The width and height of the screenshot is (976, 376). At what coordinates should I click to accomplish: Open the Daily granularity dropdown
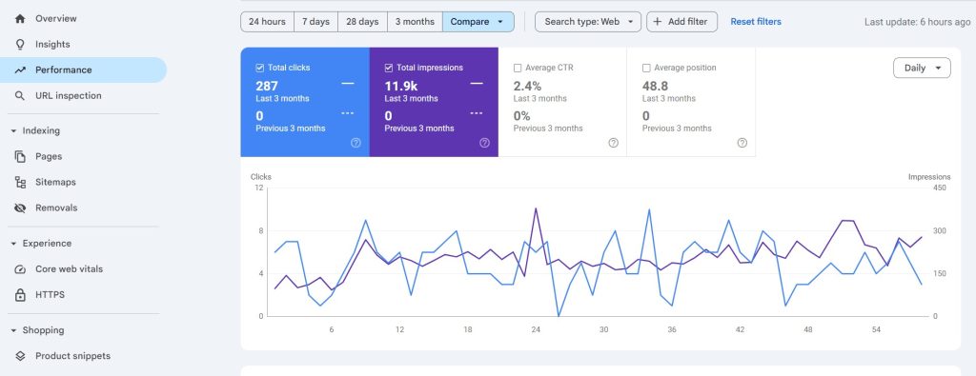[x=922, y=69]
